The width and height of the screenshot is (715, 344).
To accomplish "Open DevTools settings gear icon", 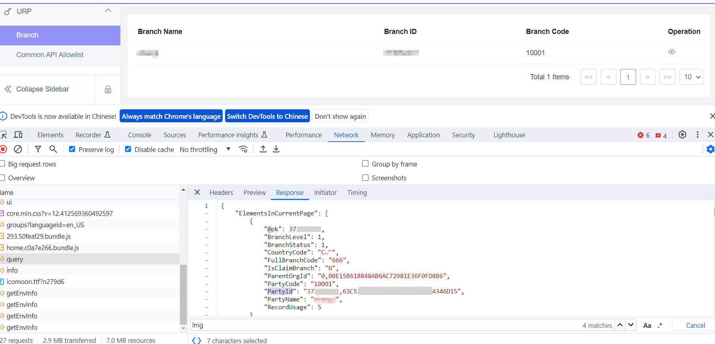I will [x=682, y=135].
